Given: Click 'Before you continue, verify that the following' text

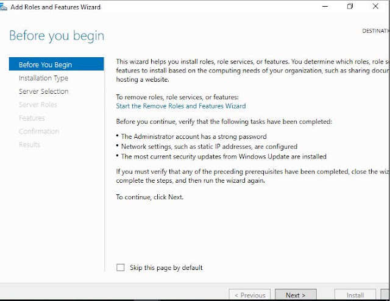Looking at the screenshot, I should click(x=224, y=122).
